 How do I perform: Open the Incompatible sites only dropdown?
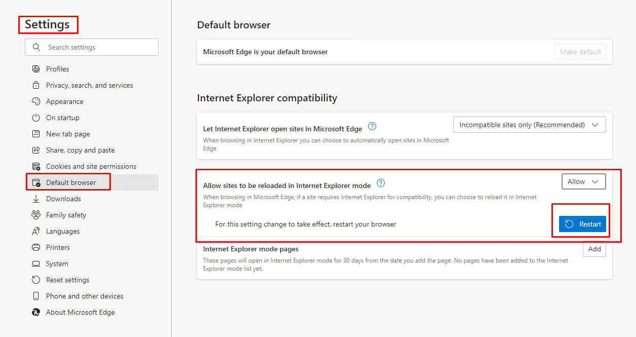click(x=529, y=124)
